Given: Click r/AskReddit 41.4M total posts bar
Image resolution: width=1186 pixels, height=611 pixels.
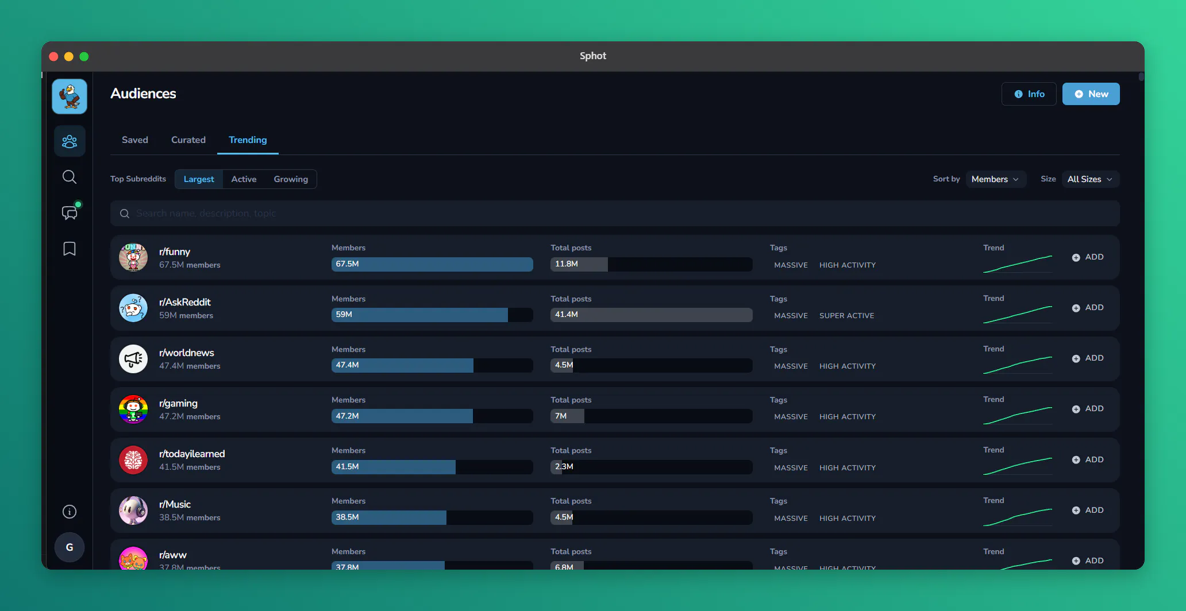Looking at the screenshot, I should pos(652,315).
